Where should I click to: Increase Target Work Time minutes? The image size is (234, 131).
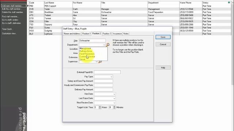114,107
